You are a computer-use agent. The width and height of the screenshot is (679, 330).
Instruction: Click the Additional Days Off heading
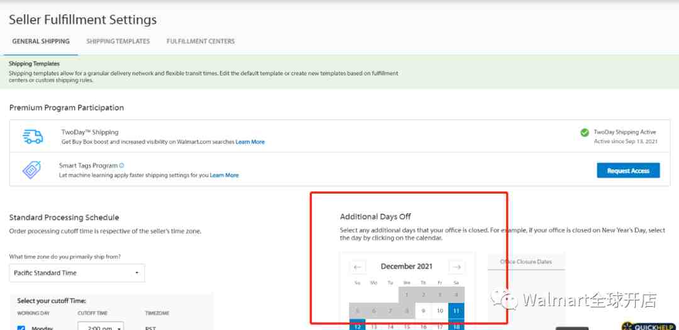[375, 216]
